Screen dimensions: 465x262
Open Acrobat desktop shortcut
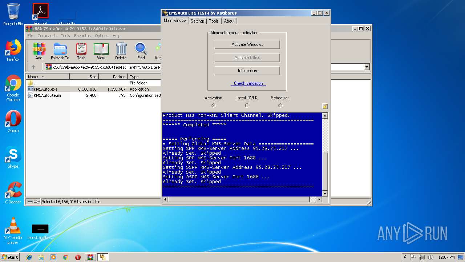coord(41,14)
